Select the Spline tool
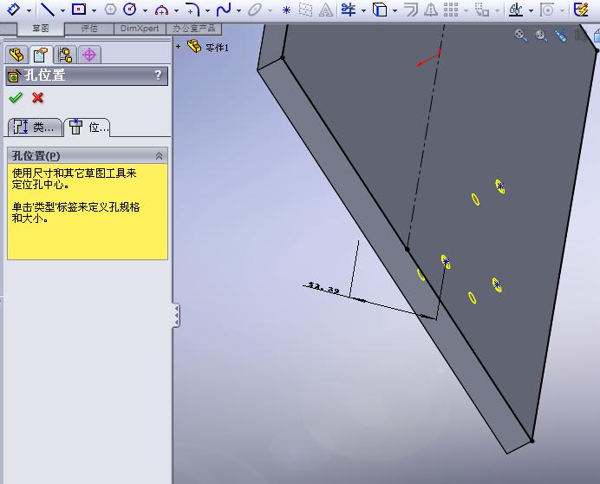 pos(224,10)
